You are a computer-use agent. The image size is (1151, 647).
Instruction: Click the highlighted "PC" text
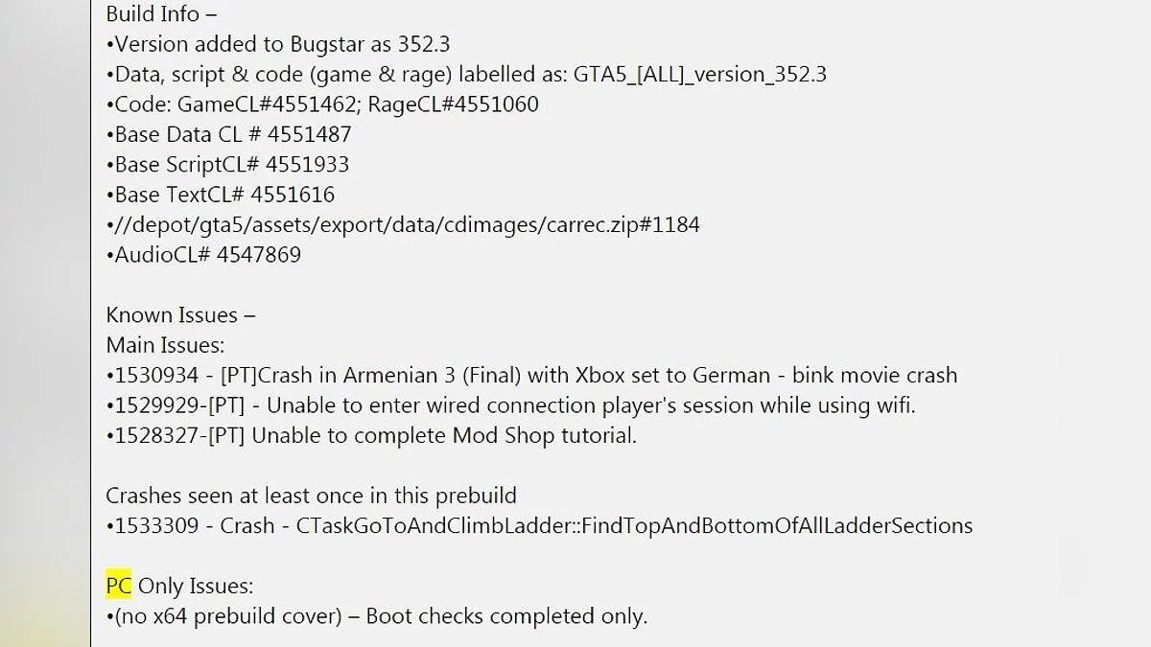119,586
